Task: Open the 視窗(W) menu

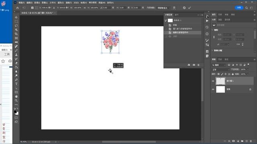Action: point(102,3)
